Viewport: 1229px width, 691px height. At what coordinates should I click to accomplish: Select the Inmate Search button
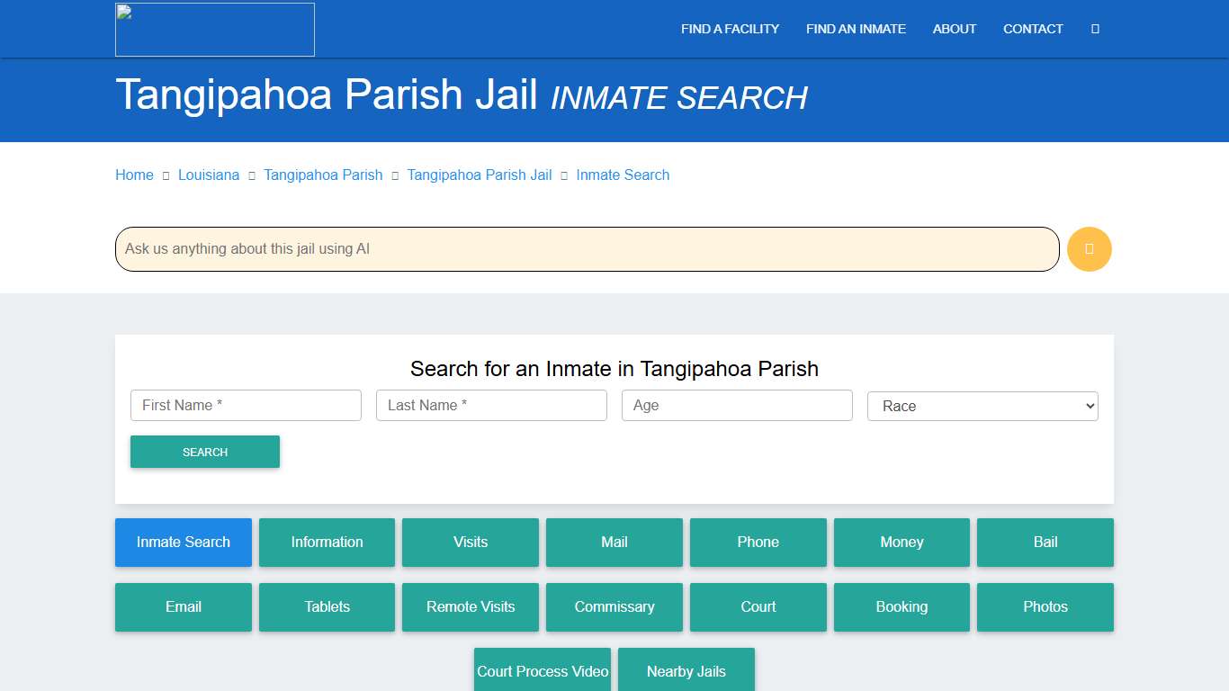point(183,542)
